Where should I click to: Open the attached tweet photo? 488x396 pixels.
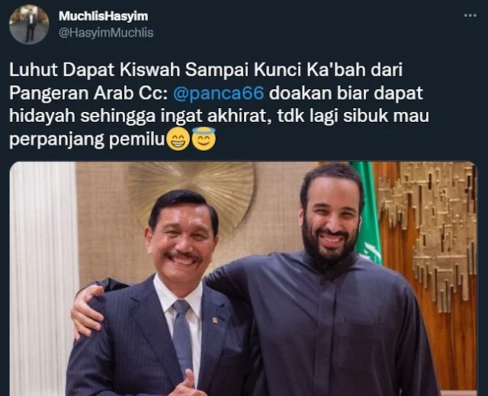coord(243,279)
